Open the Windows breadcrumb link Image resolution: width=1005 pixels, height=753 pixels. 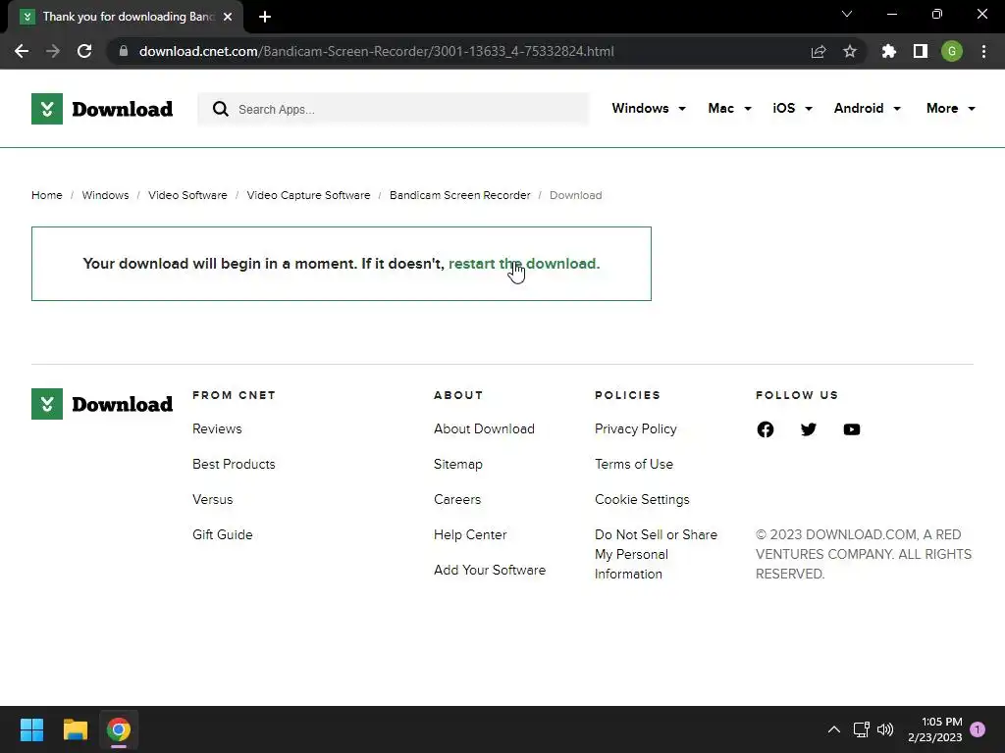coord(105,195)
